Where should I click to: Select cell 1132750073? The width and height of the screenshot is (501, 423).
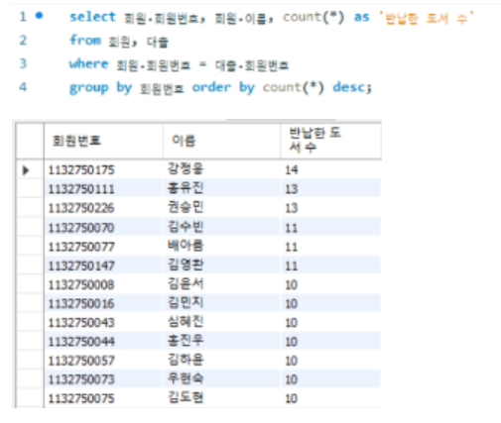pos(103,379)
